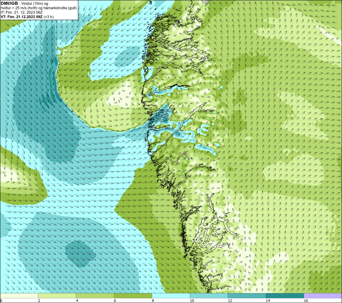Click the legend scale label "6"
This screenshot has height=303, width=342.
pyautogui.click(x=115, y=301)
